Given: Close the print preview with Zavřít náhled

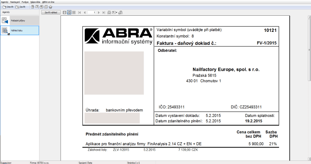Looking at the screenshot, I should pyautogui.click(x=51, y=13).
